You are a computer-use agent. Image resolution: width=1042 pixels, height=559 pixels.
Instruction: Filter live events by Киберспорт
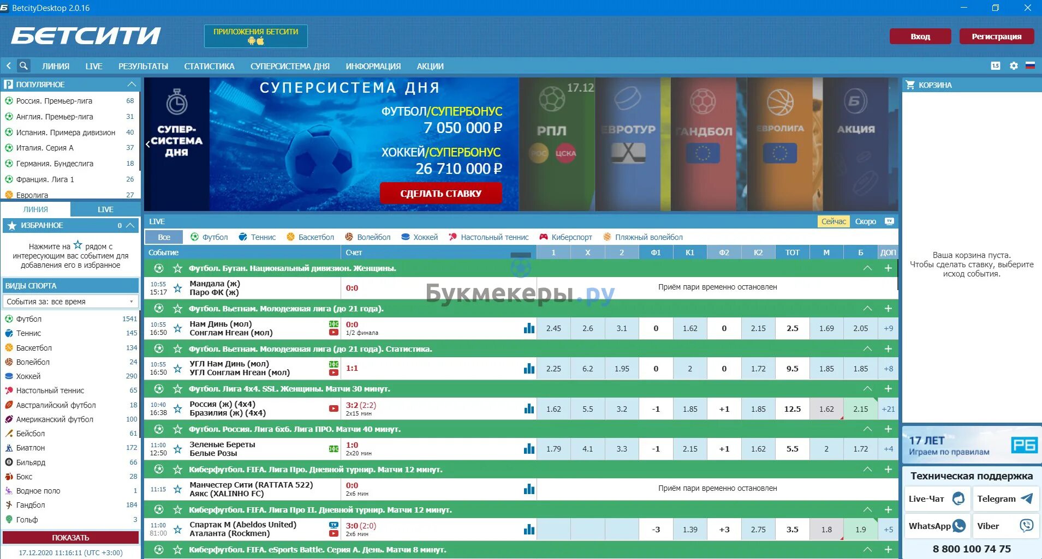[565, 237]
